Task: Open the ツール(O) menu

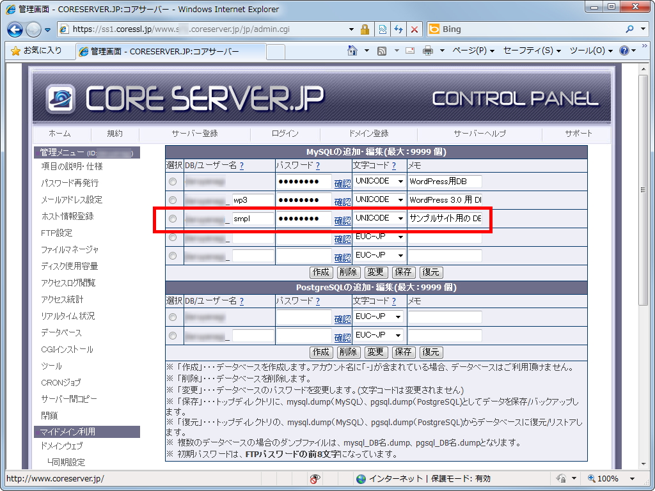Action: point(591,51)
